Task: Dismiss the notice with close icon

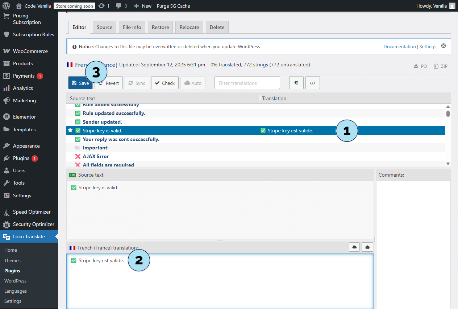Action: tap(443, 46)
